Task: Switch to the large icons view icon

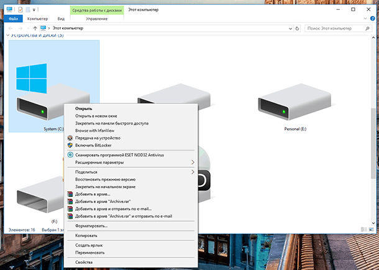Action: pyautogui.click(x=372, y=230)
